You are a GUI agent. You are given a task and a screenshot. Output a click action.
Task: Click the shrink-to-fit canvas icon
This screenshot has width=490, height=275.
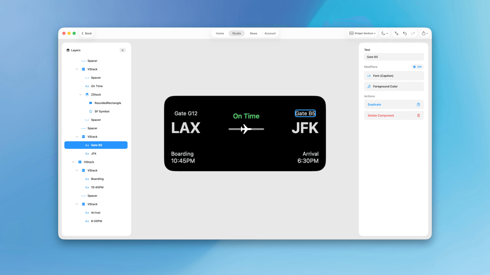tap(396, 33)
